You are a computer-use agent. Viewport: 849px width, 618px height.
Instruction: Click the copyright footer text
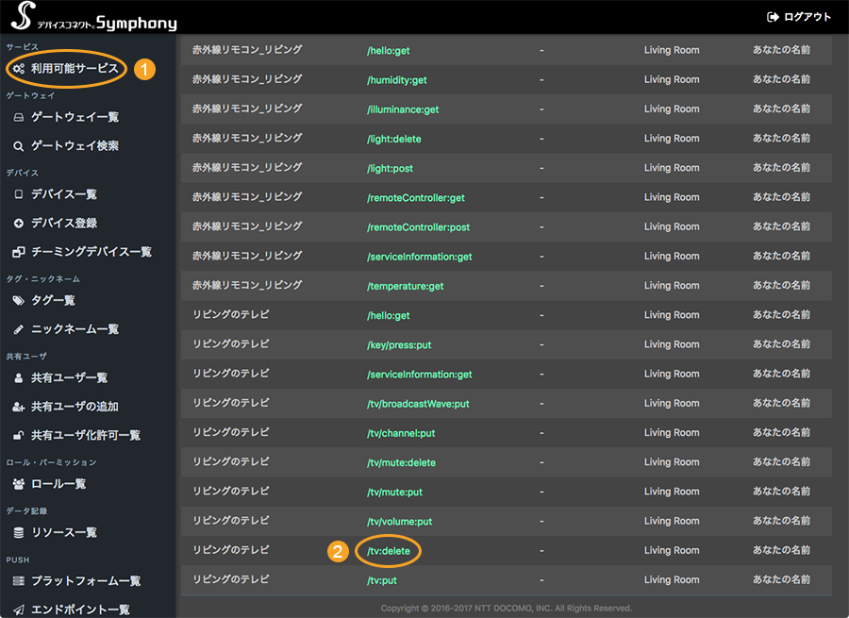(507, 609)
